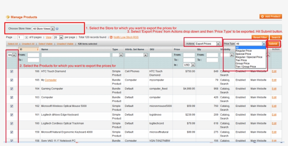
Task: Click the Add Product button
Action: coord(271,16)
